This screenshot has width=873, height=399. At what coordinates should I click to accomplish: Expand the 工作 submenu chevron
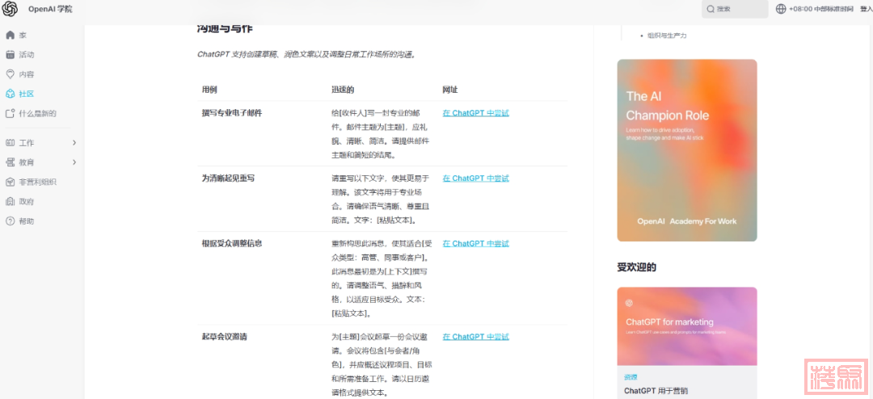tap(74, 143)
